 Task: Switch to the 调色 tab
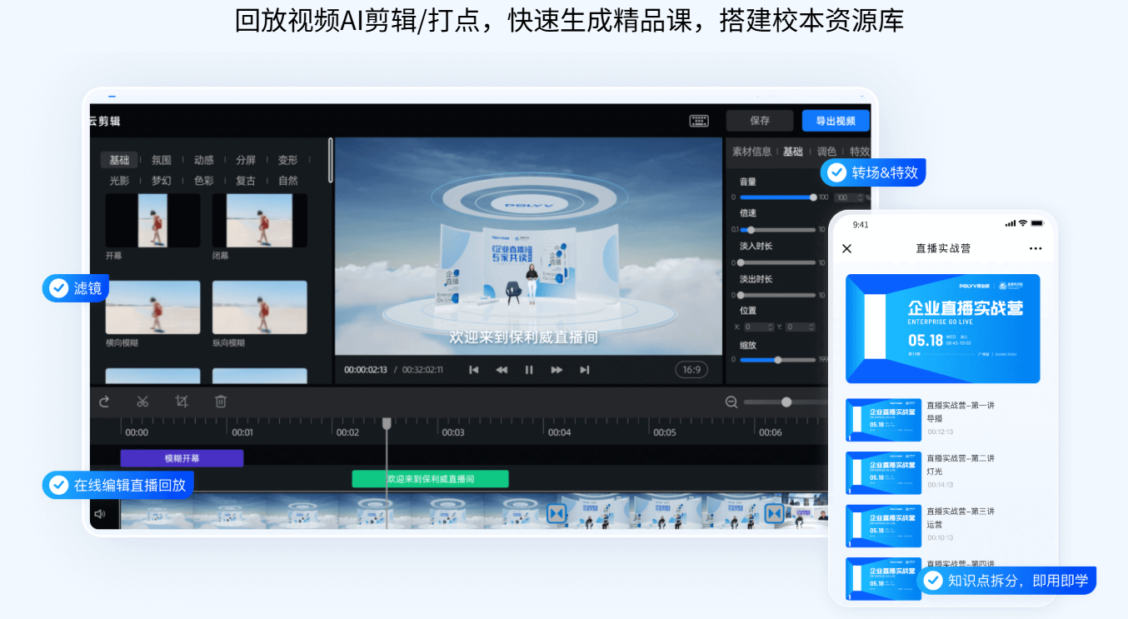click(826, 152)
